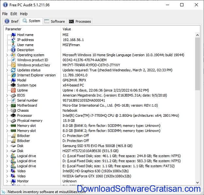
Task: Select the GP62MVR 7RFX model value
Action: [x=74, y=80]
